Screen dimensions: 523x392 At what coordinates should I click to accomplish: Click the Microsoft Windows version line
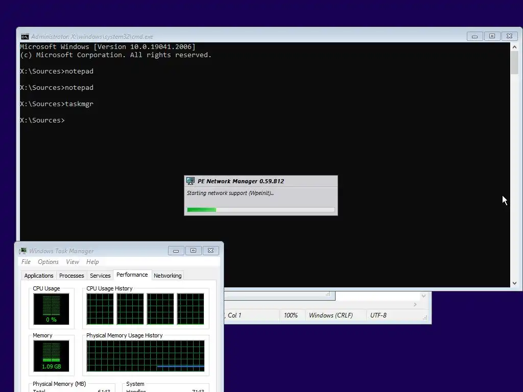point(108,46)
